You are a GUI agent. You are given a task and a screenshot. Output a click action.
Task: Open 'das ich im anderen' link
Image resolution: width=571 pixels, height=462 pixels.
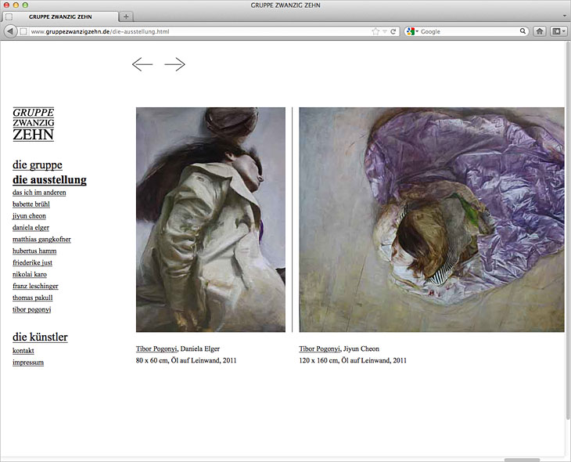click(39, 193)
